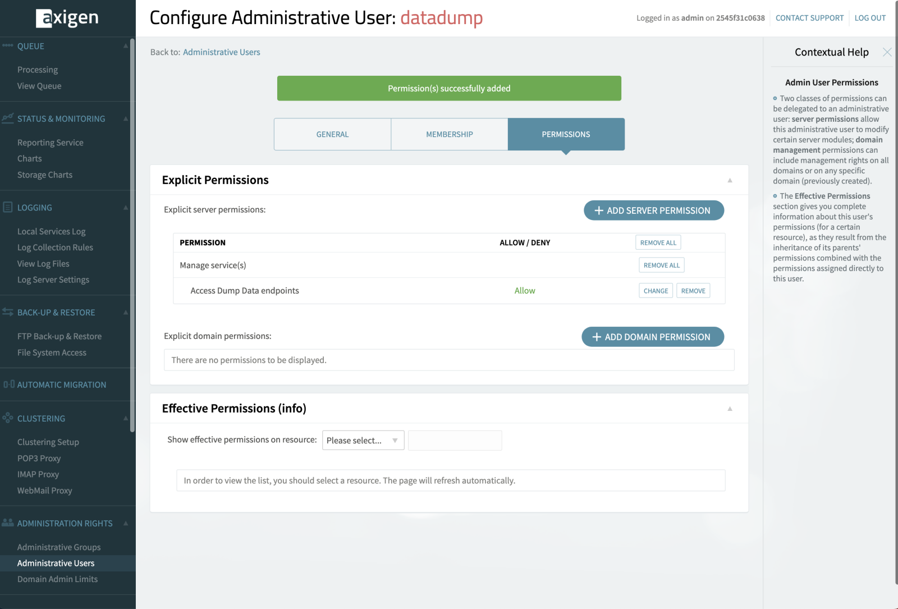Click the sidebar vertical scrollbar
Screen dimensions: 898x609
(132, 236)
